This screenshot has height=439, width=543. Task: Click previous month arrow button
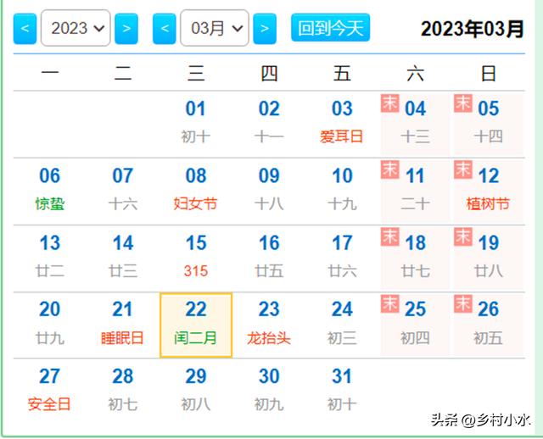pos(165,29)
